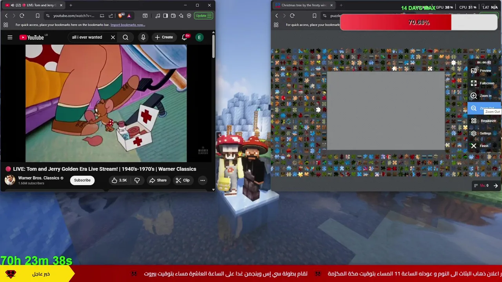The height and width of the screenshot is (282, 502).
Task: Click the grey puzzle assembly board
Action: click(x=386, y=111)
